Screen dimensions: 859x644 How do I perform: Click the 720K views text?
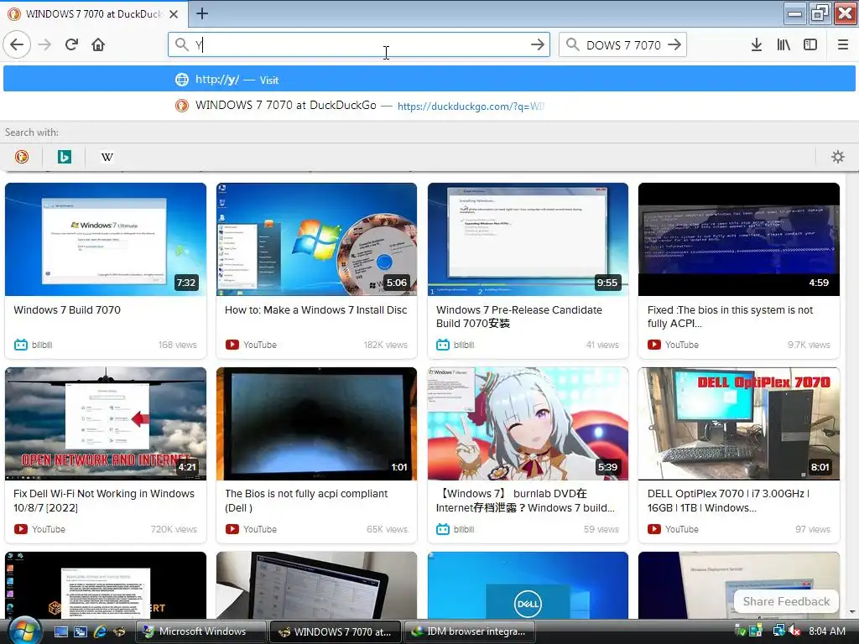[174, 529]
